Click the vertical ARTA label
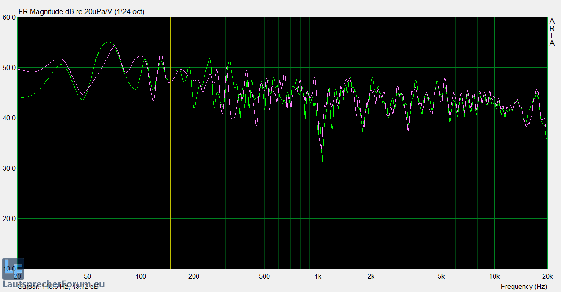Image resolution: width=561 pixels, height=292 pixels. coord(552,32)
